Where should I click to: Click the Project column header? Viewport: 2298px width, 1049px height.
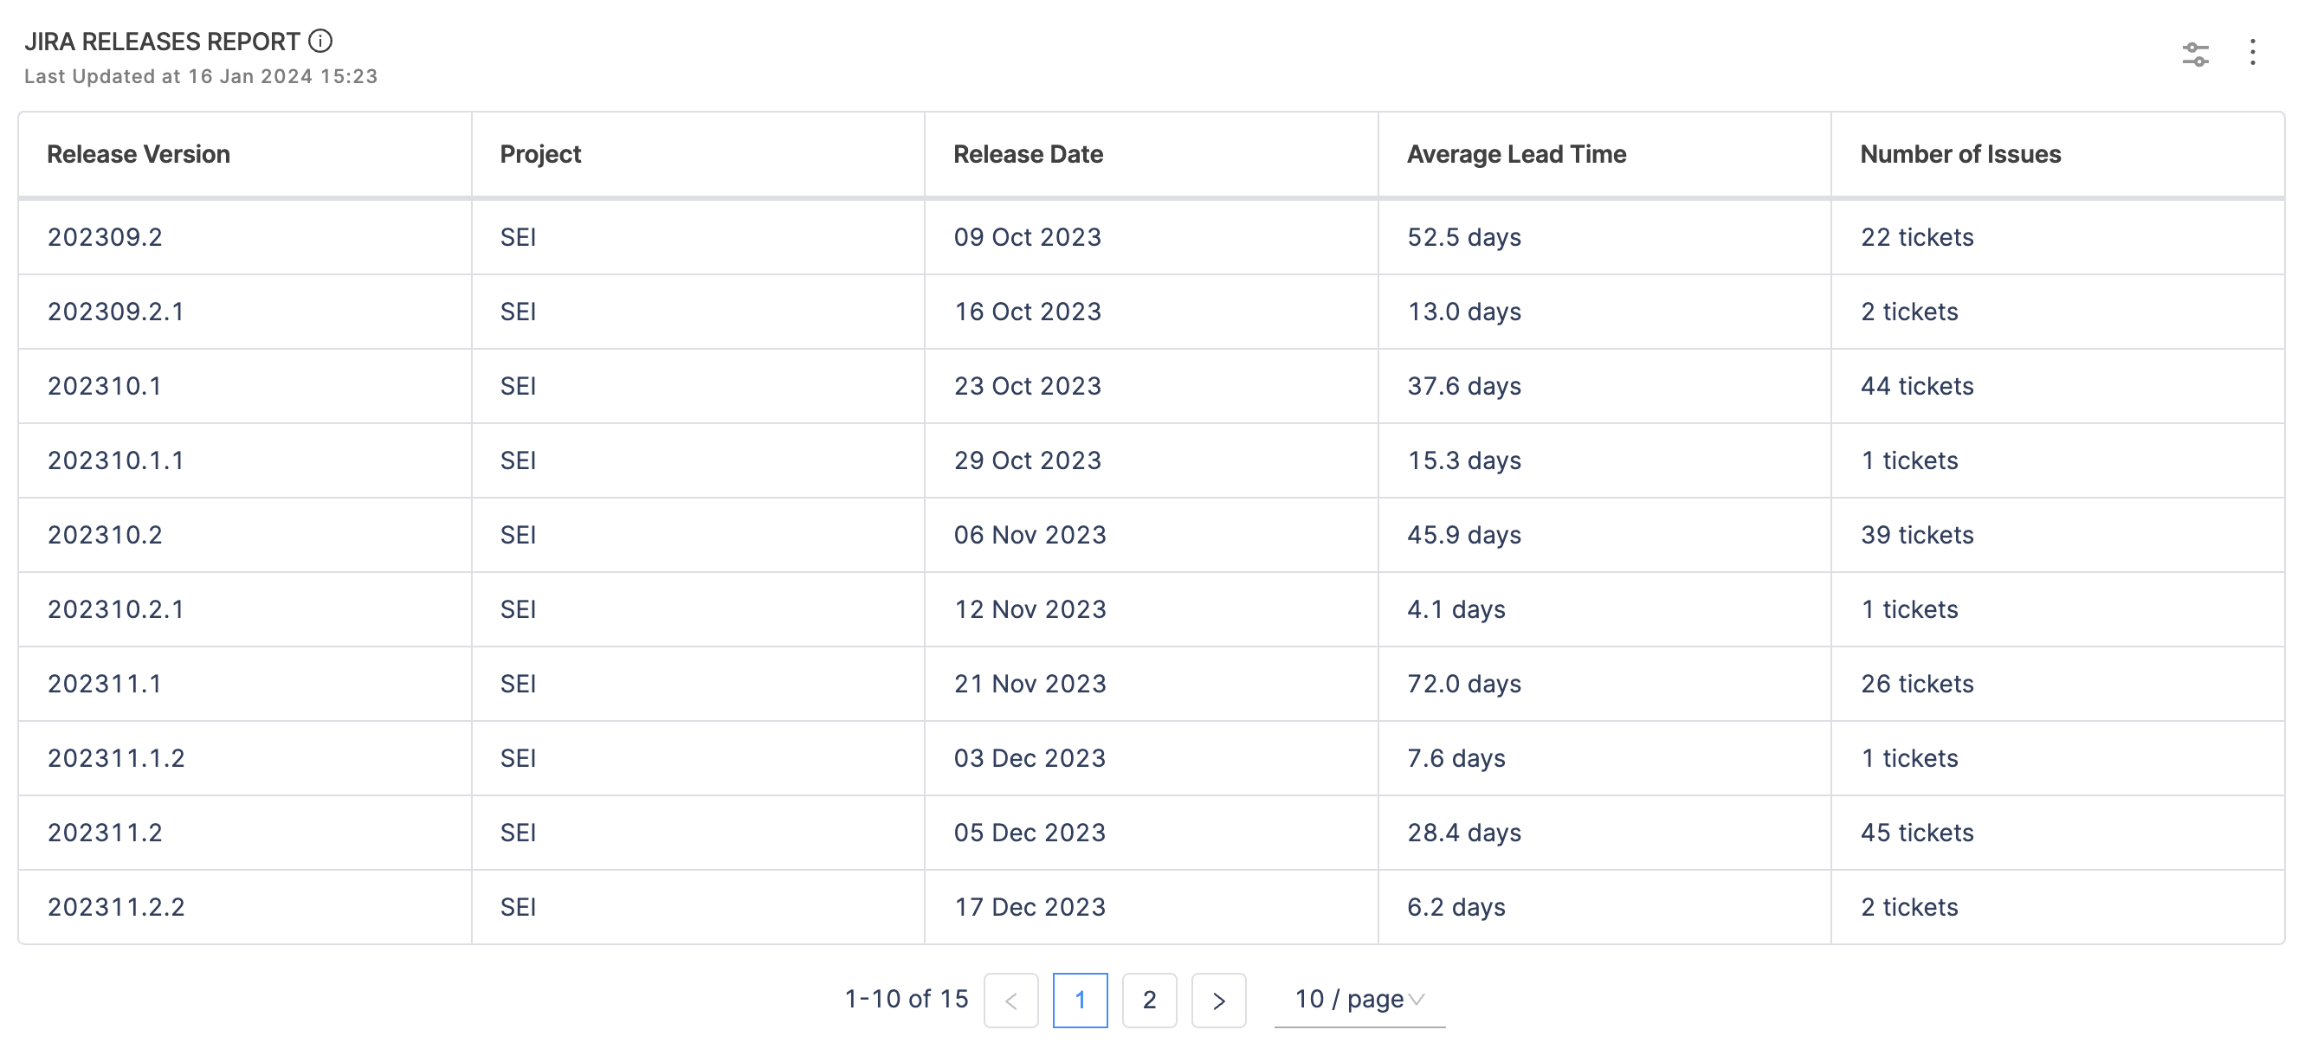pyautogui.click(x=539, y=154)
